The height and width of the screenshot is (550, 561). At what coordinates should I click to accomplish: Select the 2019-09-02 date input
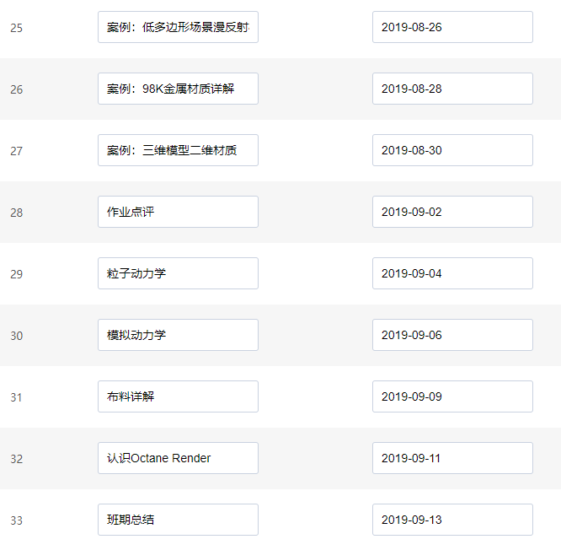(x=452, y=212)
